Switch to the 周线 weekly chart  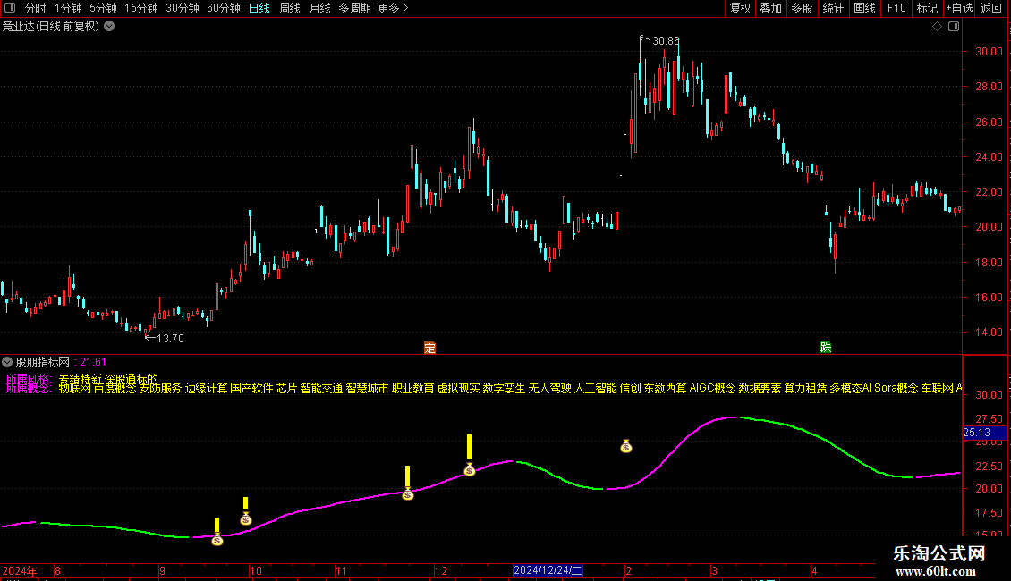pos(290,8)
